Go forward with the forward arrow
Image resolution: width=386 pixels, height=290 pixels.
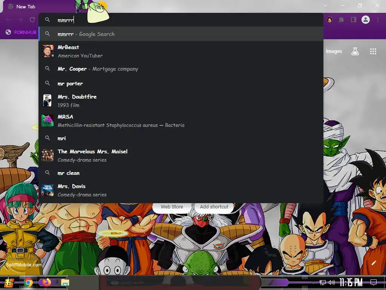tap(20, 20)
